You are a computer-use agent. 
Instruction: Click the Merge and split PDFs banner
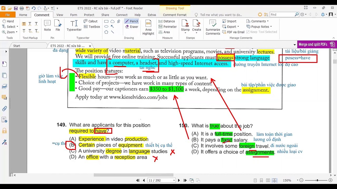pos(316,44)
